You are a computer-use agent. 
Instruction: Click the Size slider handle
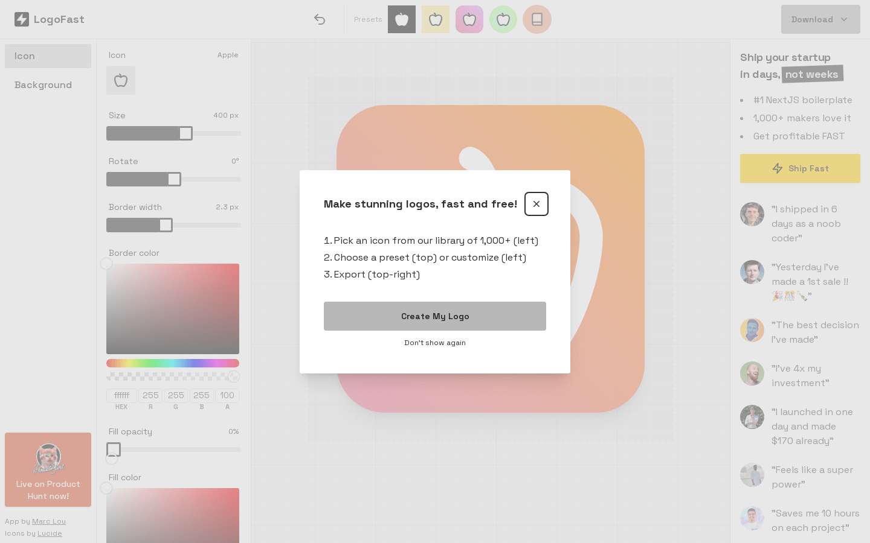point(185,133)
